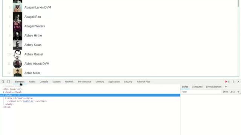The width and height of the screenshot is (241, 135).
Task: Select the name Abbey Hirthe
Action: (33, 36)
